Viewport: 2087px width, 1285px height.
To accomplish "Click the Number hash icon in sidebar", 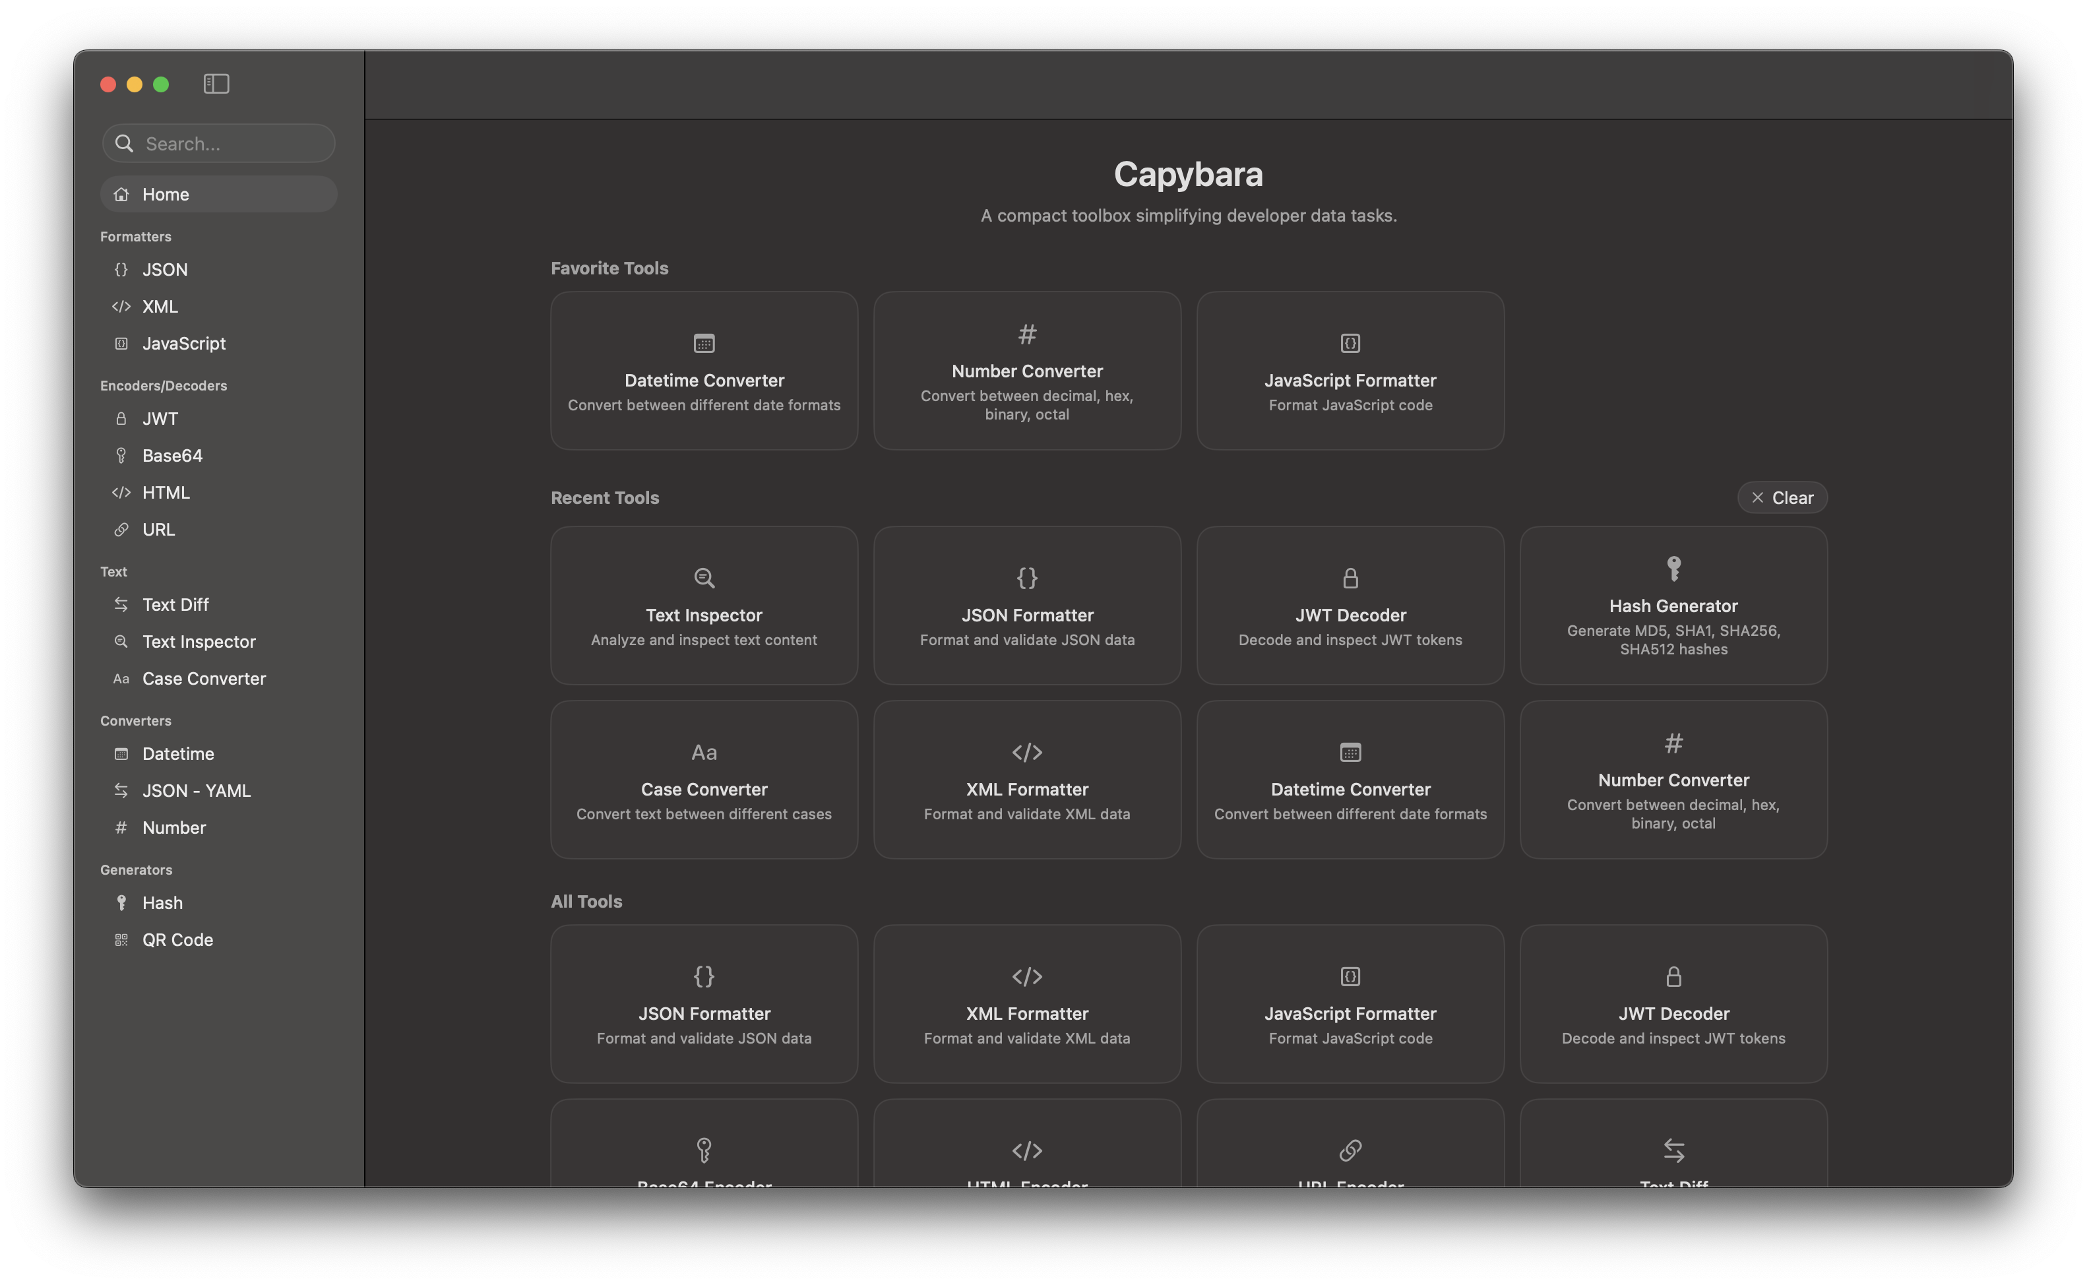I will point(121,827).
